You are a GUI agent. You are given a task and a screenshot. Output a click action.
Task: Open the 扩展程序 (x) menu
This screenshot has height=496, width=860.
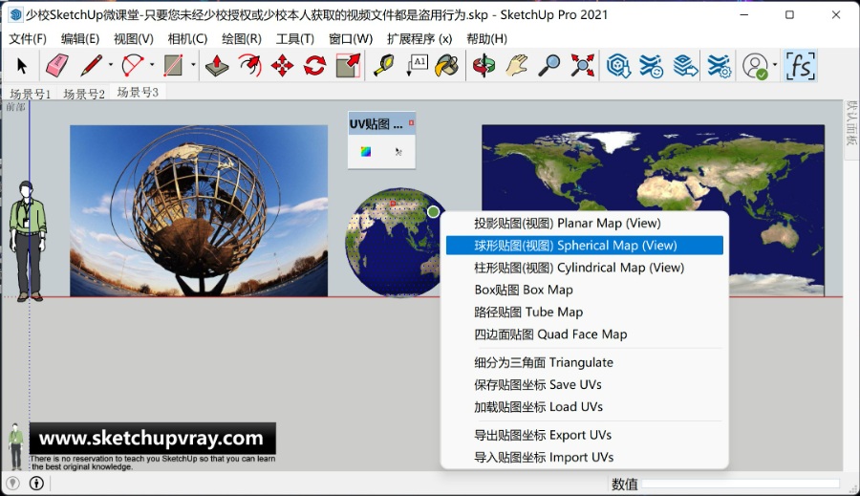point(419,39)
